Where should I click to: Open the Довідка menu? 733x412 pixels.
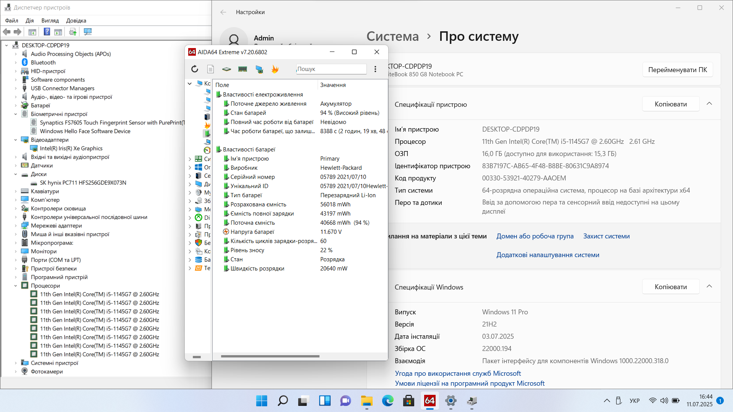(x=76, y=21)
